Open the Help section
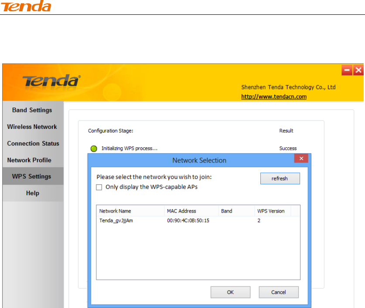The height and width of the screenshot is (308, 365). [33, 193]
